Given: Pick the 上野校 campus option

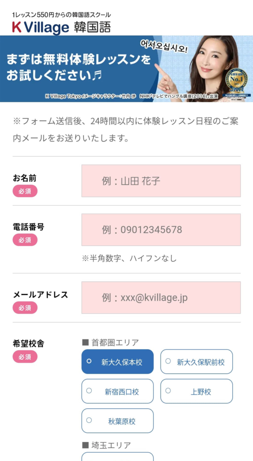Looking at the screenshot, I should pos(196,391).
